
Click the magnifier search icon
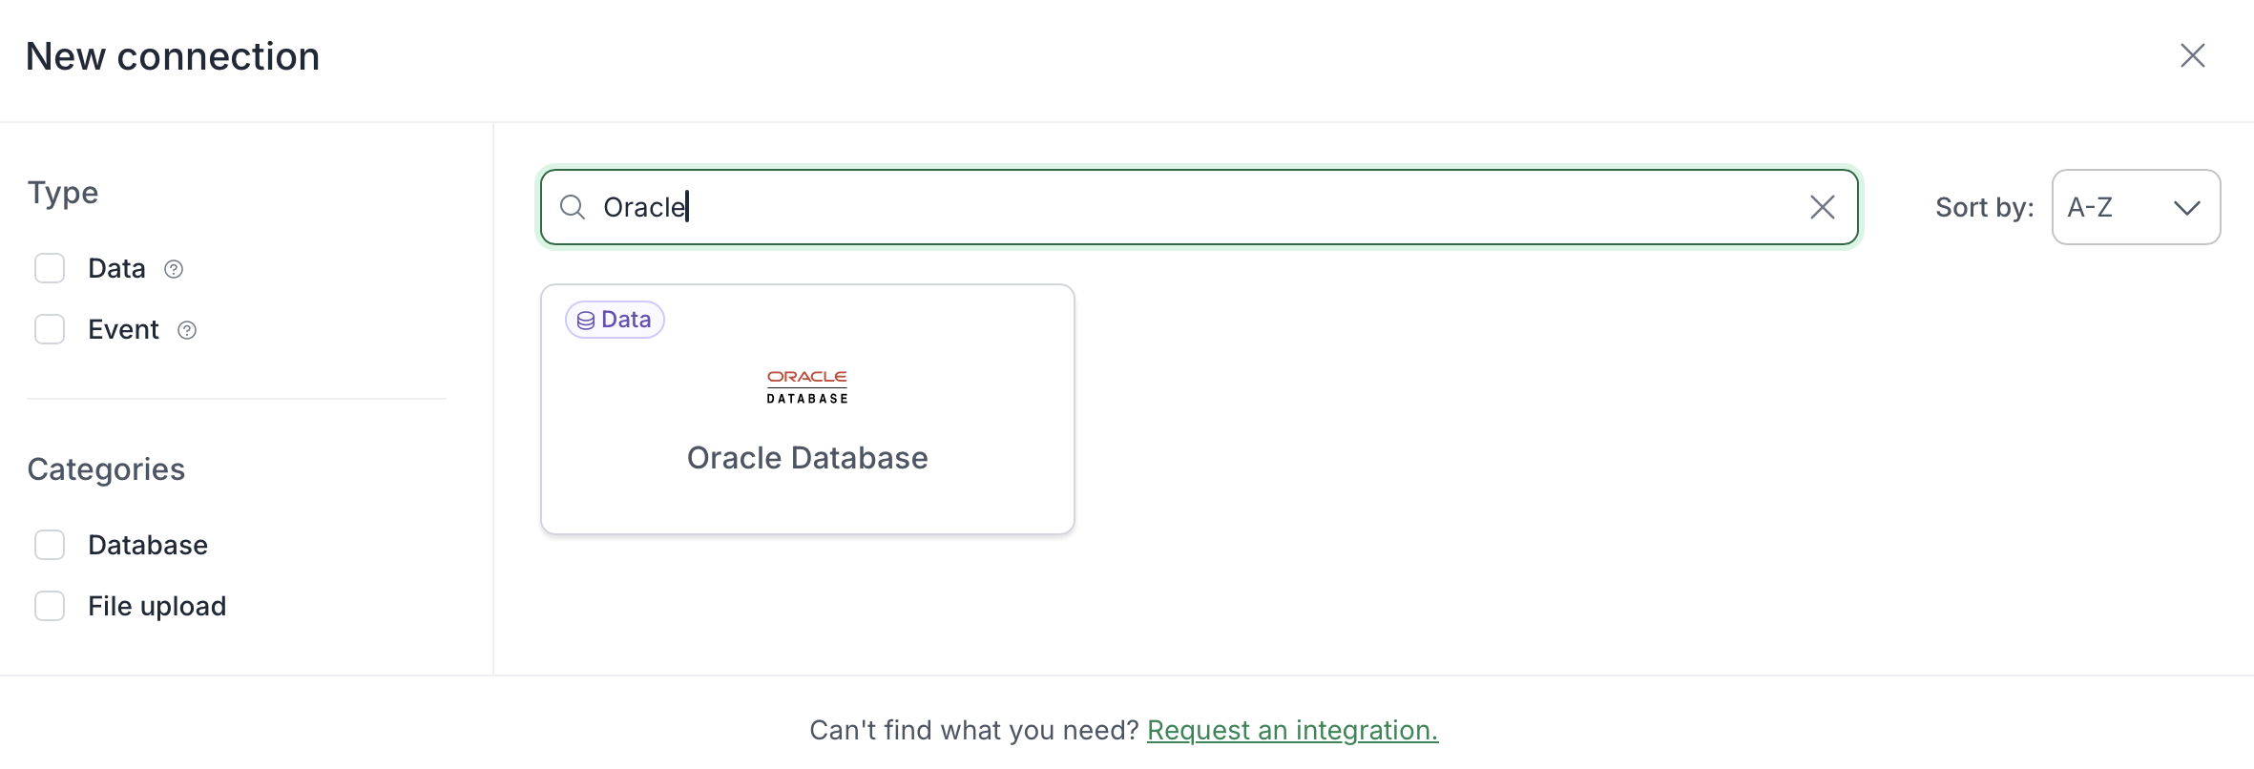pyautogui.click(x=573, y=207)
